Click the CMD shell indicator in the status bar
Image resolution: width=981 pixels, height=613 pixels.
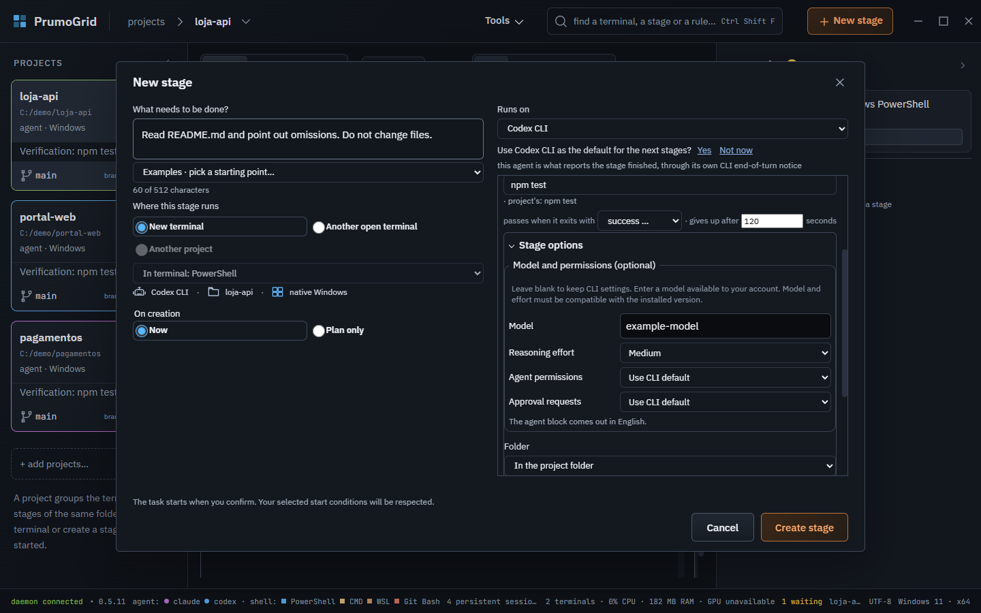click(x=352, y=601)
